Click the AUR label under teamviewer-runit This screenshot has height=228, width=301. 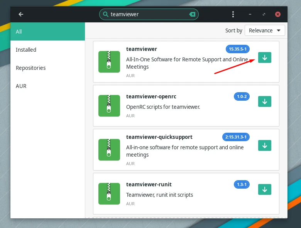point(130,204)
